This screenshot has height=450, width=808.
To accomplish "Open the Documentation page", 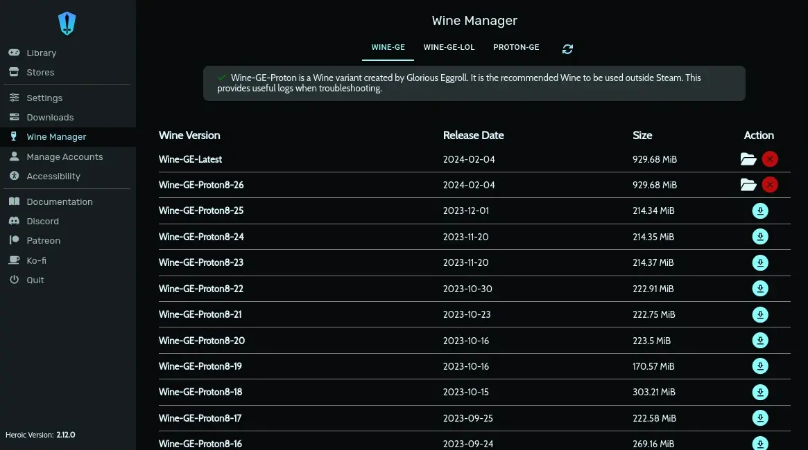I will [x=59, y=201].
